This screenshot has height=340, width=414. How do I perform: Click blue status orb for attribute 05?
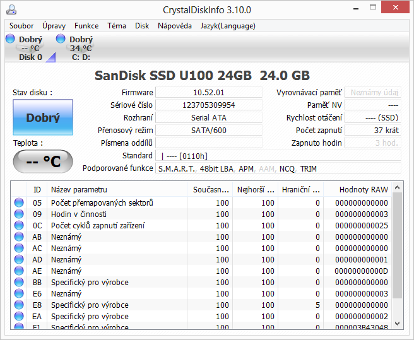click(19, 203)
